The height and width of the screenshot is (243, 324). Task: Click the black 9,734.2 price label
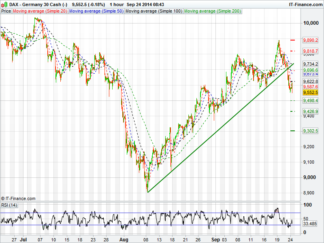coord(310,64)
